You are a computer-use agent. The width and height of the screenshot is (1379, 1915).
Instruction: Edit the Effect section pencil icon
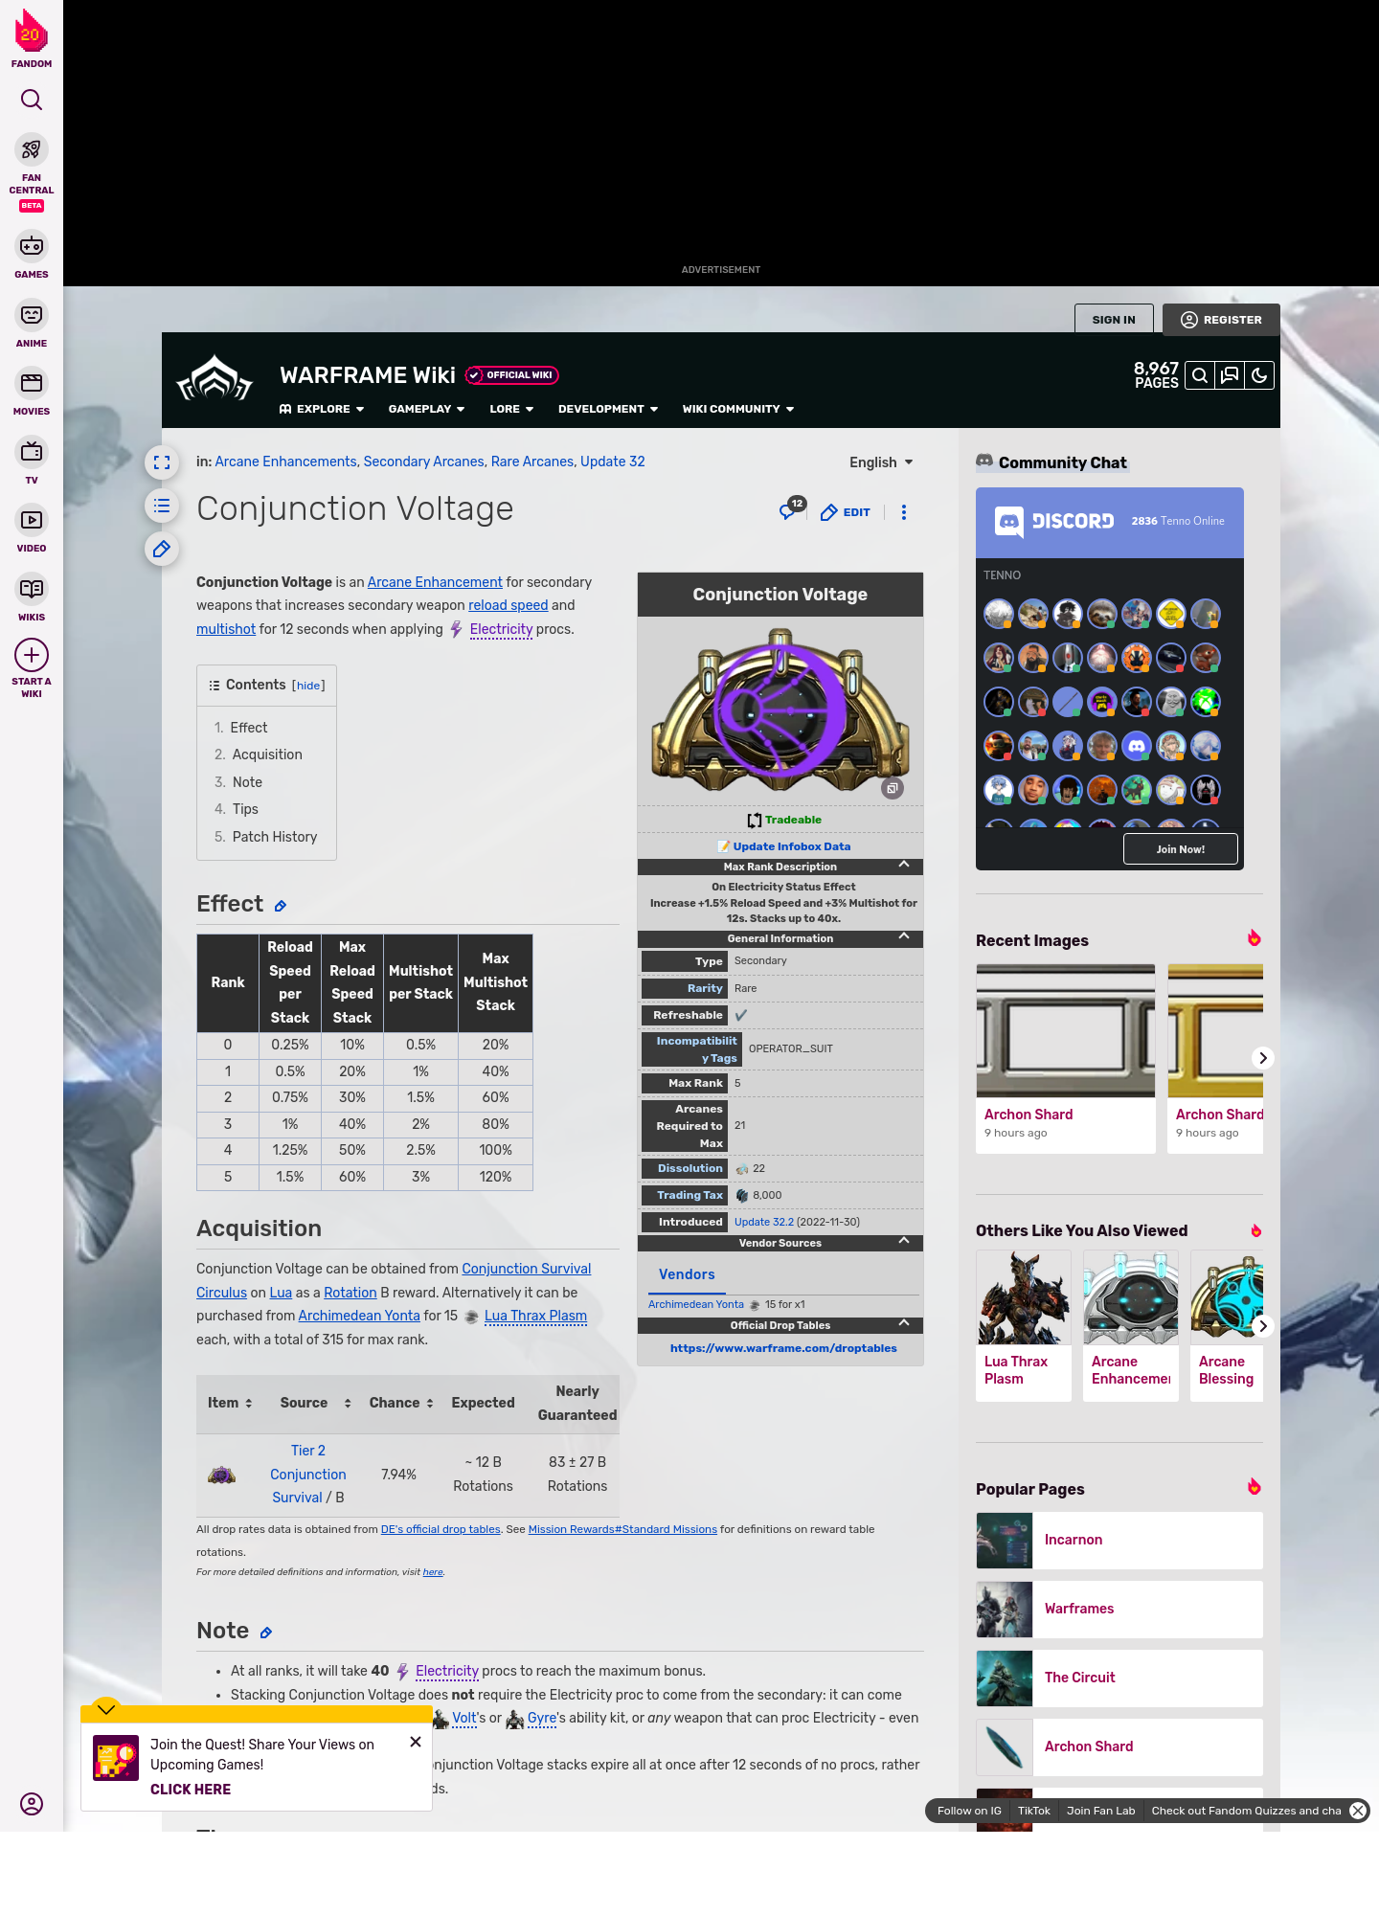tap(281, 906)
